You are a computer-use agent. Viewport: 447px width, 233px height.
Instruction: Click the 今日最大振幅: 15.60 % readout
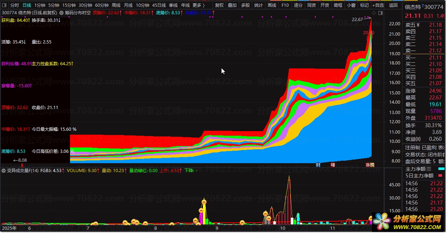tap(54, 129)
